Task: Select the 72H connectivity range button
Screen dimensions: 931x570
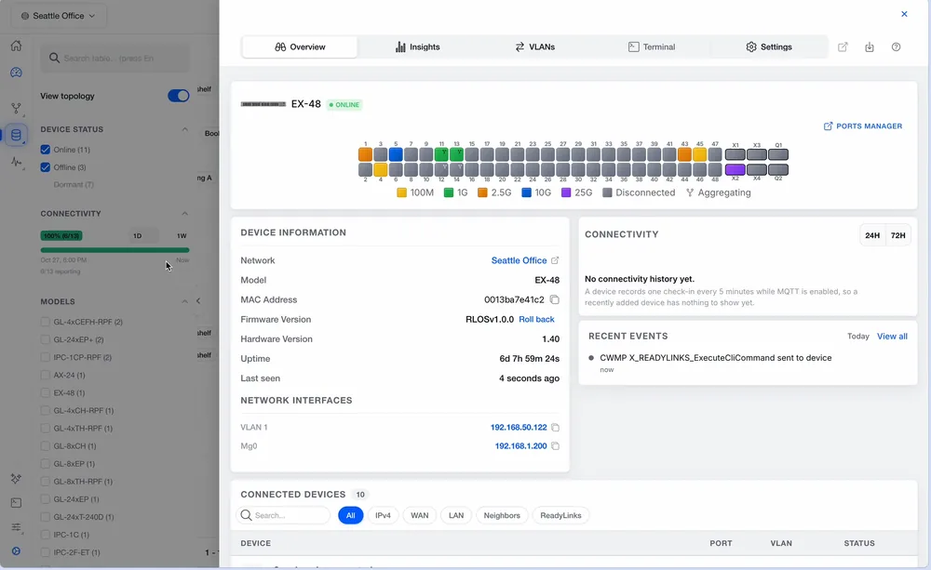Action: (x=897, y=235)
